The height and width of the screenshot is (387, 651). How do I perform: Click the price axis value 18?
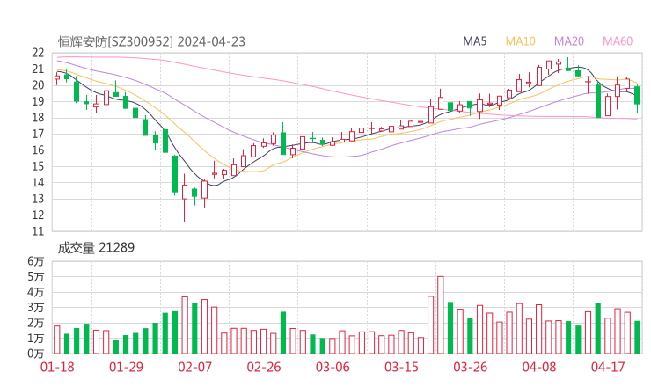point(38,118)
